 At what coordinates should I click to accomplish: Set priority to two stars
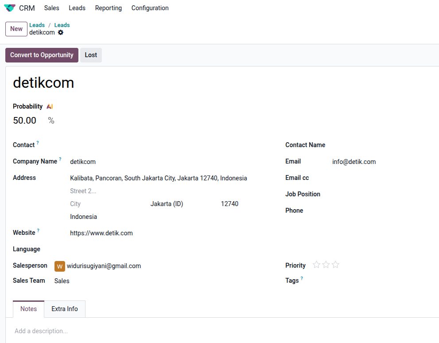click(326, 265)
